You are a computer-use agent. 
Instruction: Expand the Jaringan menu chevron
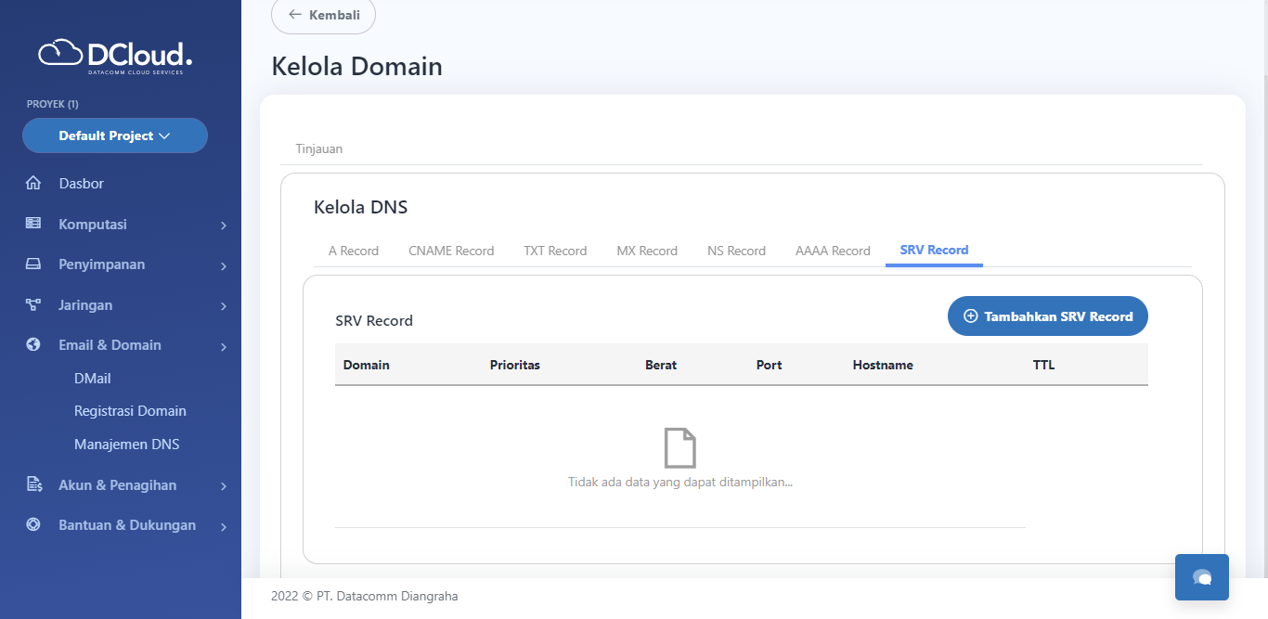224,306
